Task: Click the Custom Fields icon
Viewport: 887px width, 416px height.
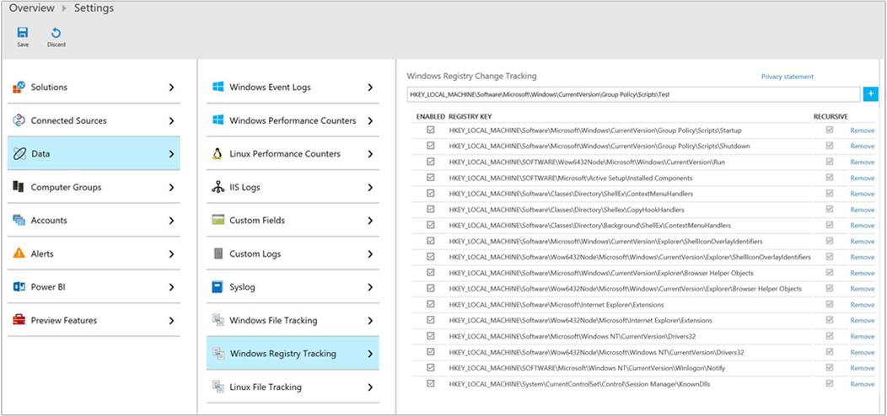Action: pyautogui.click(x=218, y=220)
